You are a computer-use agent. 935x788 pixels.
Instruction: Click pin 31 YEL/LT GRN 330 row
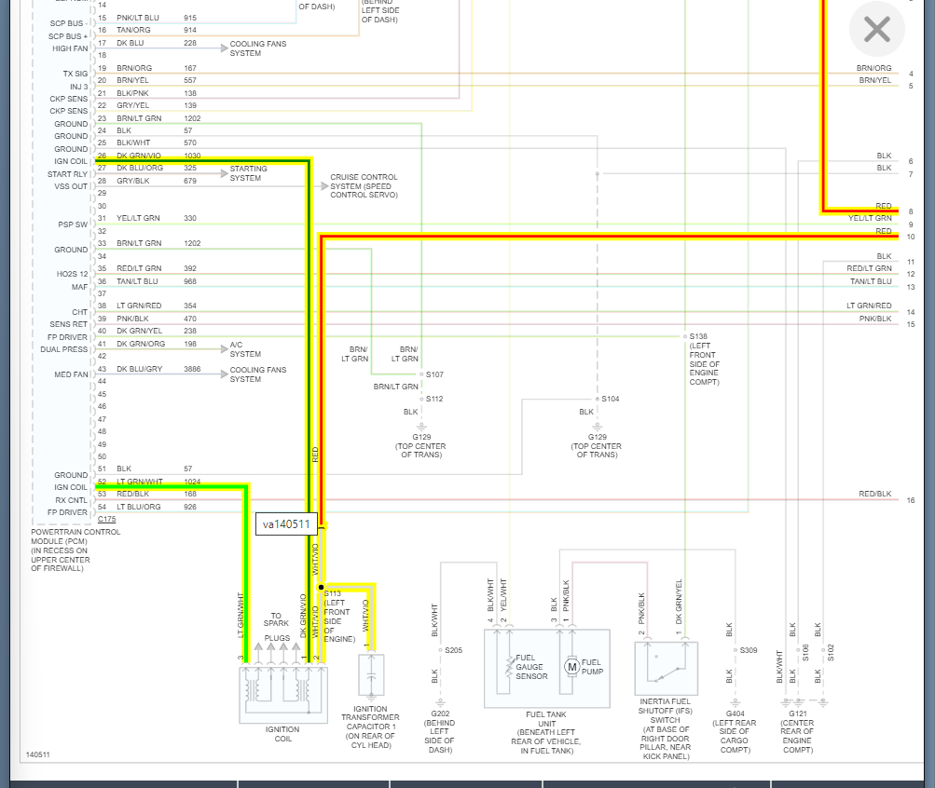click(x=147, y=218)
